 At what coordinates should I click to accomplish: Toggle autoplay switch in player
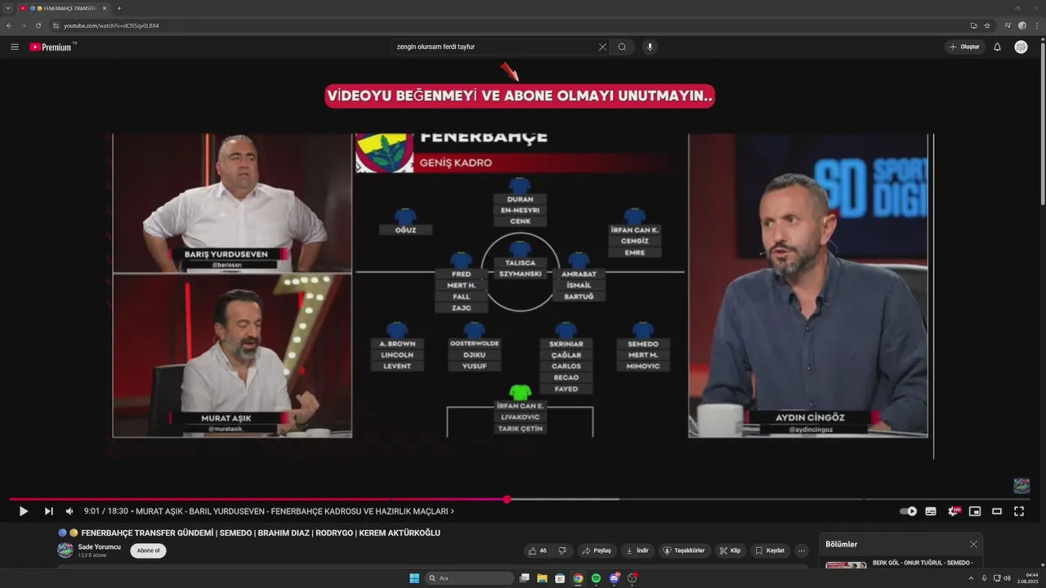pos(908,511)
